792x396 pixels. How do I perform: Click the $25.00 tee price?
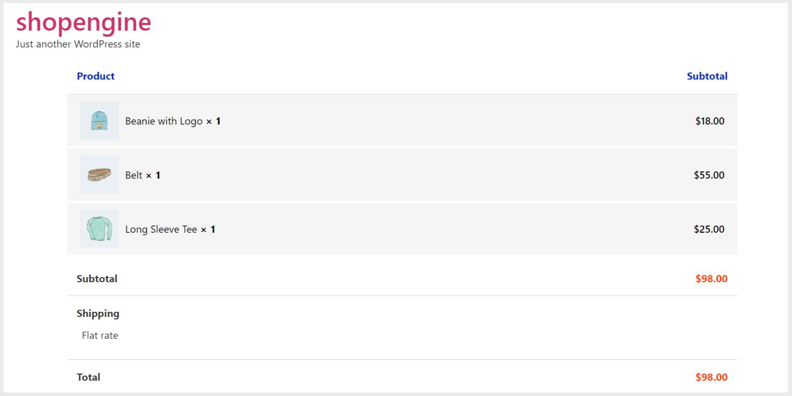tap(709, 229)
